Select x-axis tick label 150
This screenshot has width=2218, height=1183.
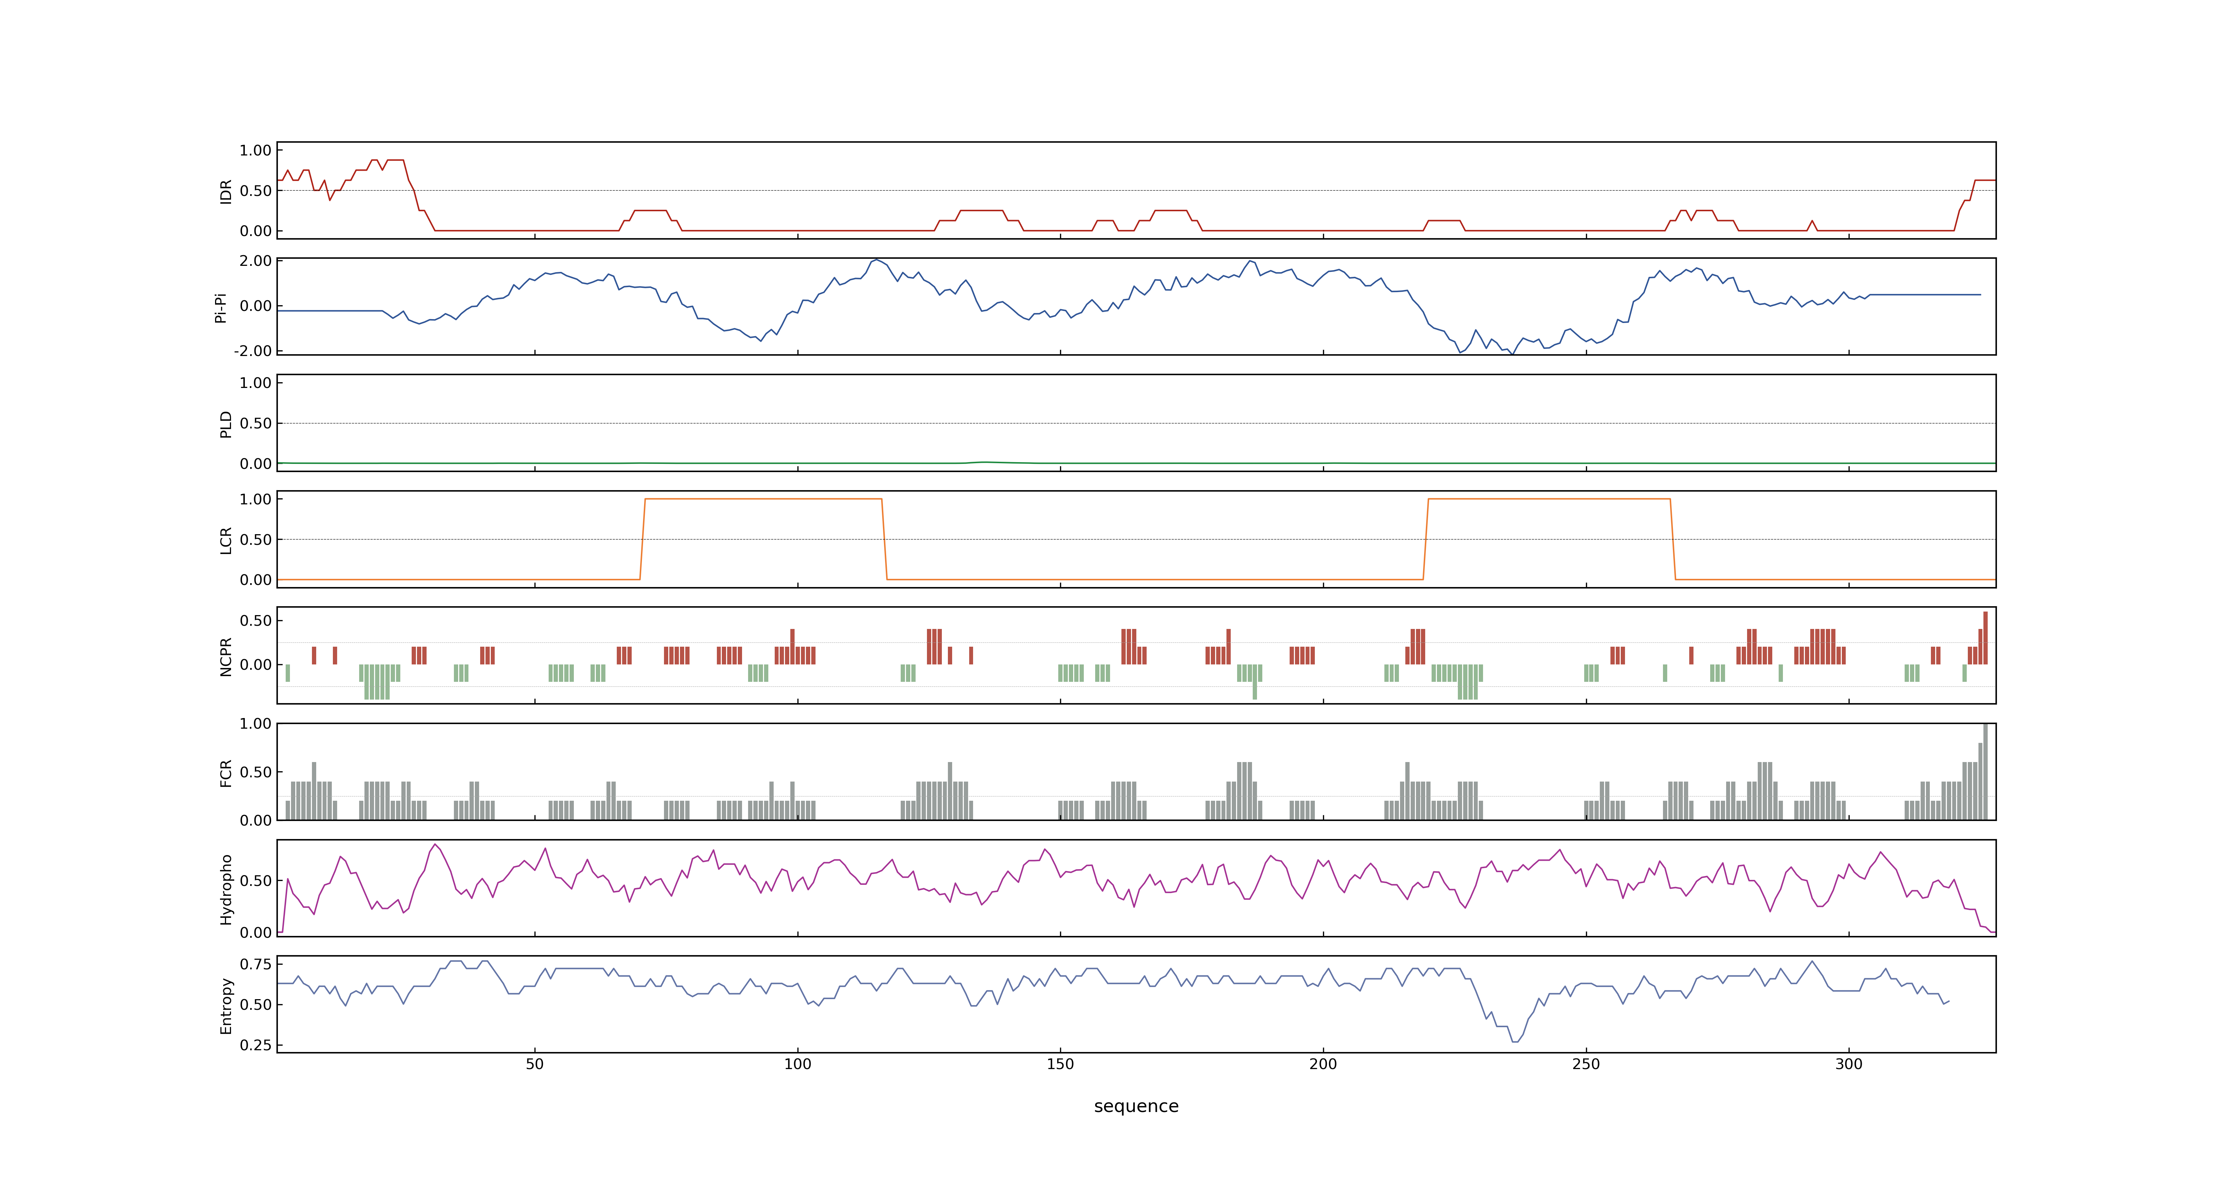click(x=1060, y=1064)
